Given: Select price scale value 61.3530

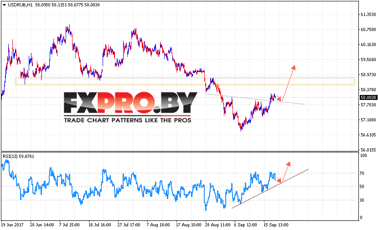Looking at the screenshot, I should click(368, 15).
